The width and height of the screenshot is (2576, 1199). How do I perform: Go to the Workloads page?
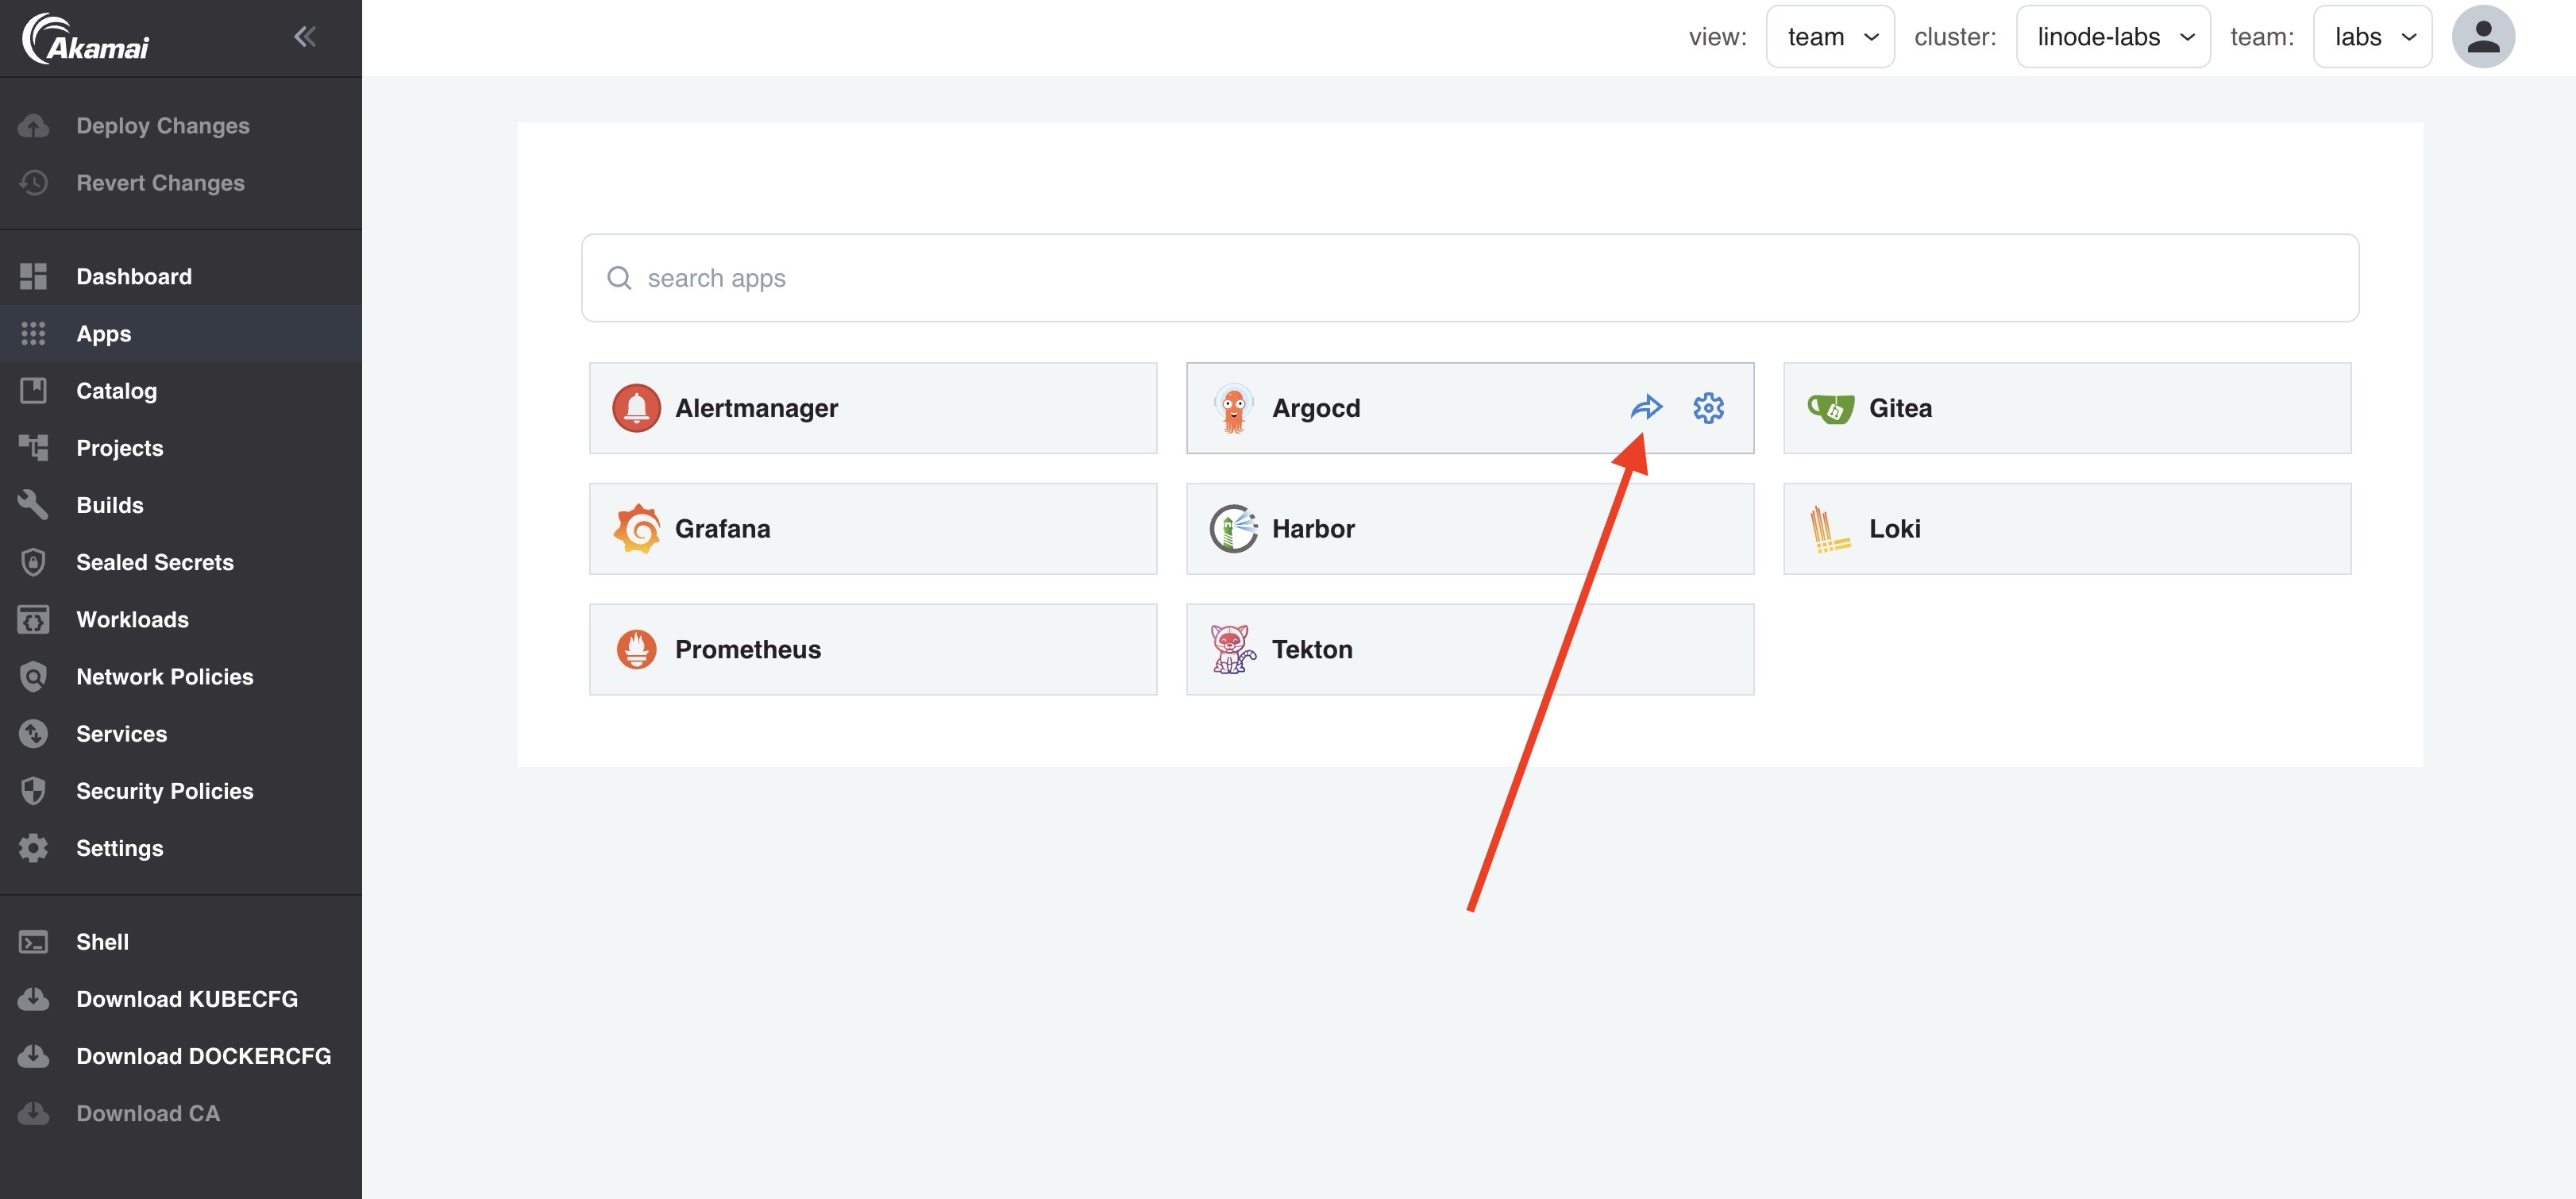click(x=181, y=620)
